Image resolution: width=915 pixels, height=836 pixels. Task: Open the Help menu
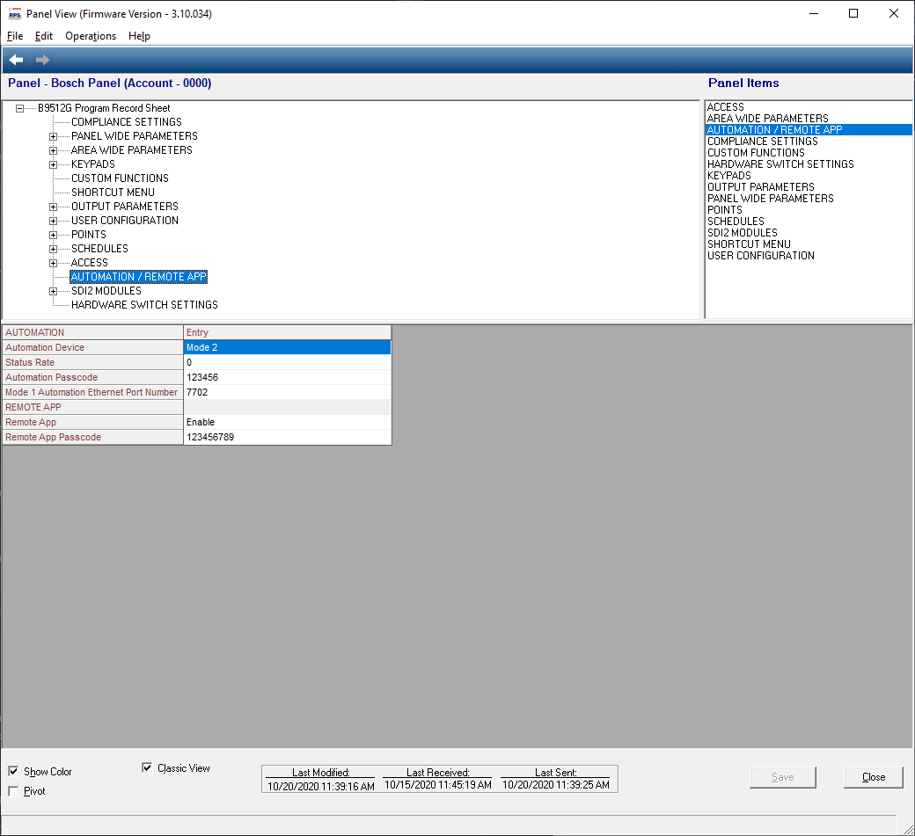(x=139, y=36)
